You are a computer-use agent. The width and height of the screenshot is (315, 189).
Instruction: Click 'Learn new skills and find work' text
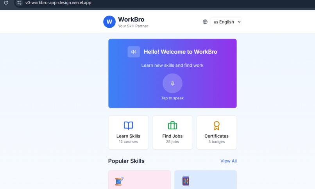click(x=172, y=65)
